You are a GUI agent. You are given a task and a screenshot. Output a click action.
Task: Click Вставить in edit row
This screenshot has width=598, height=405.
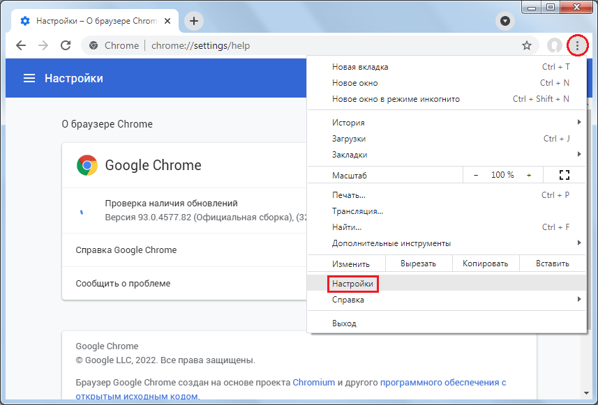[553, 263]
